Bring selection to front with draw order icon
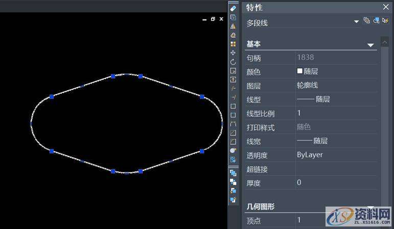 point(233,173)
